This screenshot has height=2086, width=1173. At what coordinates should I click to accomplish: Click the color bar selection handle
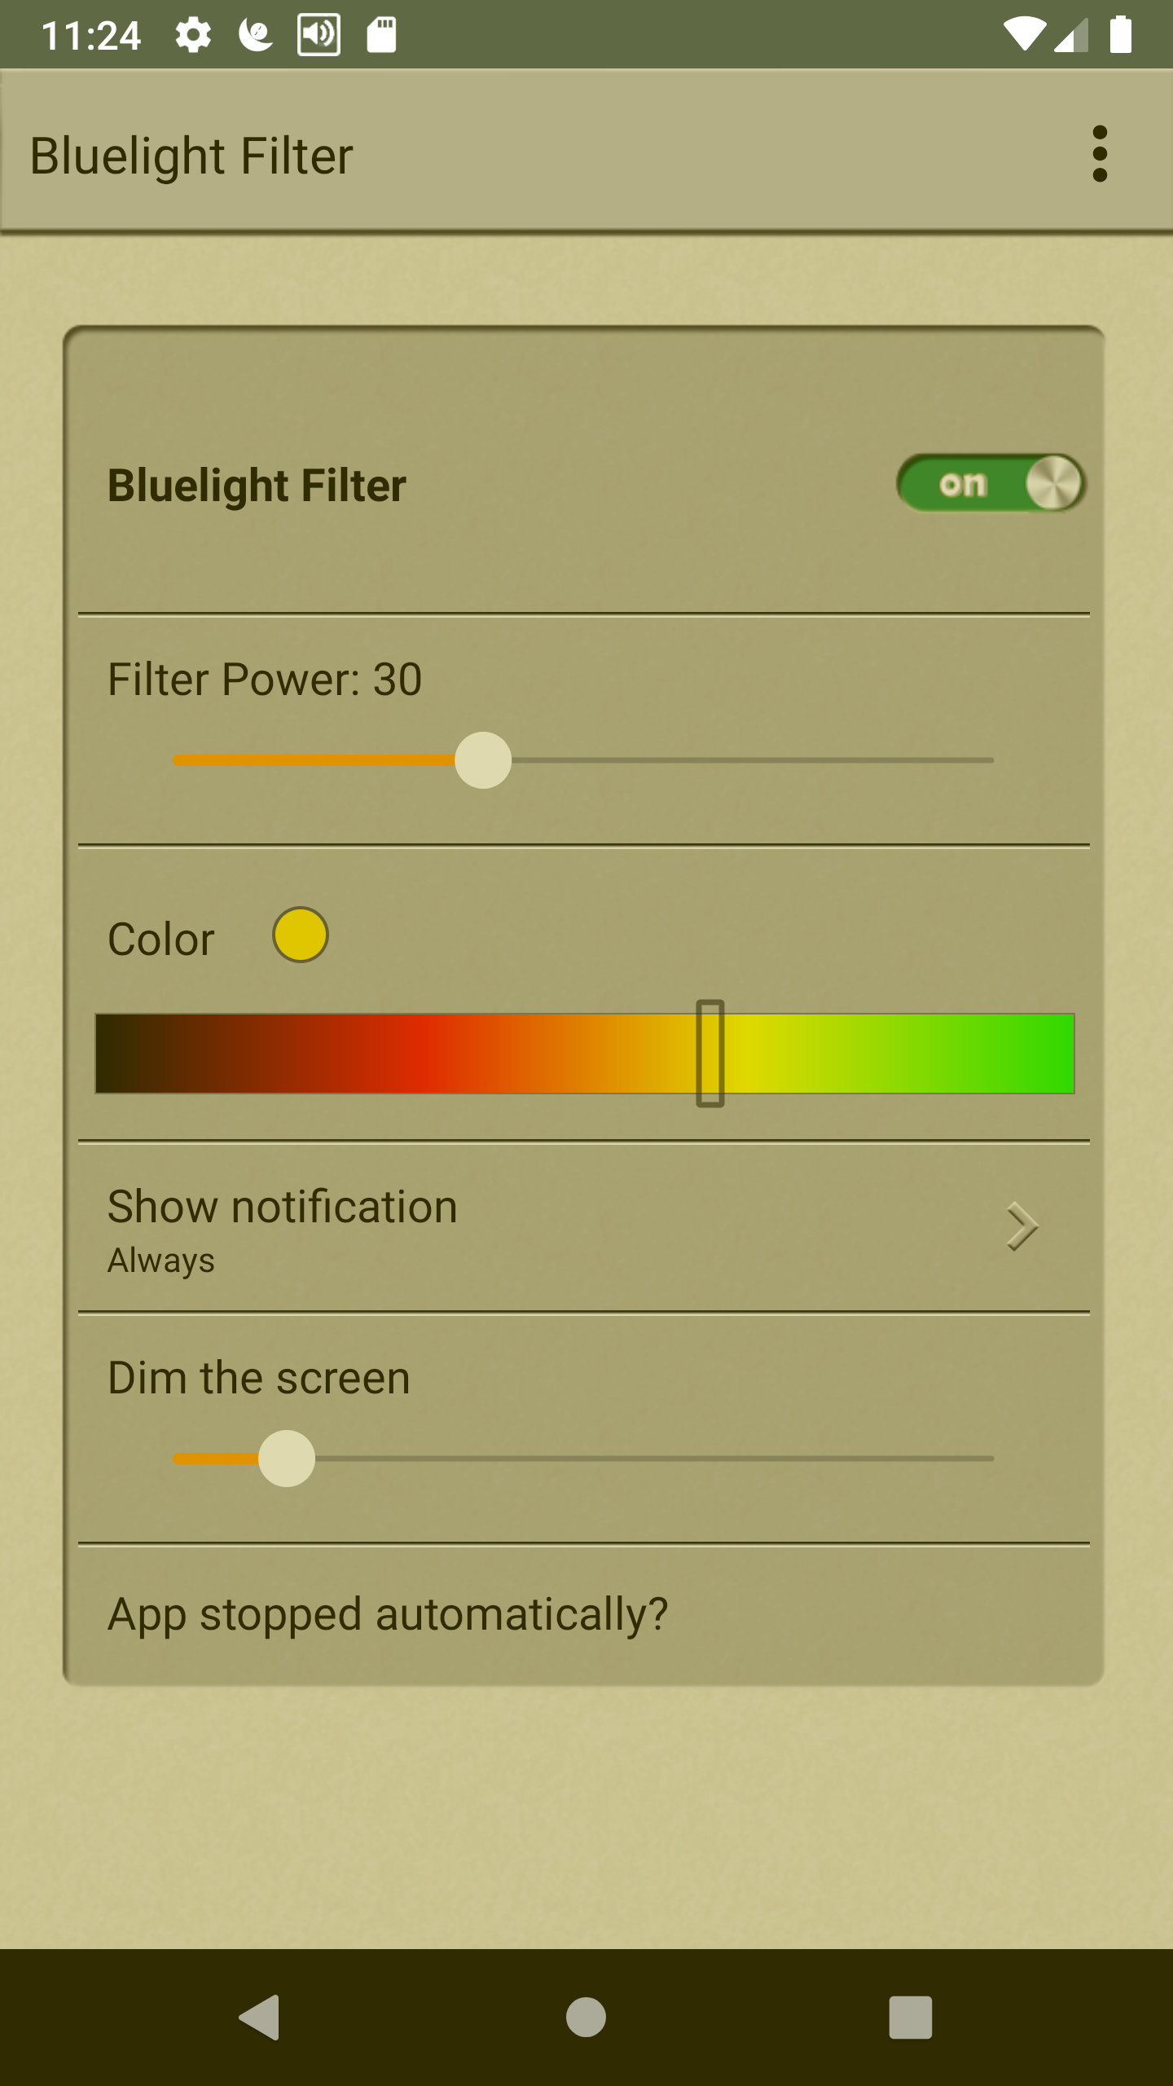pyautogui.click(x=710, y=1053)
